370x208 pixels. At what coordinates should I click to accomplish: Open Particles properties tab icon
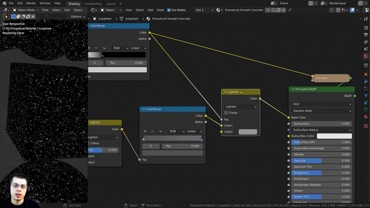pyautogui.click(x=366, y=88)
